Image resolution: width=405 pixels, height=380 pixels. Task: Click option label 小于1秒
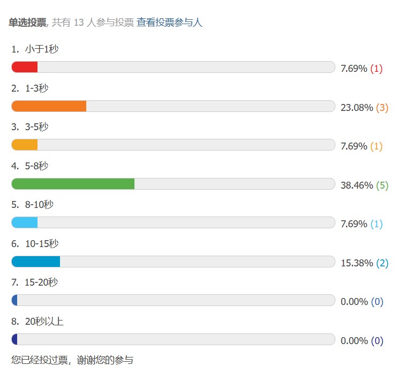[x=41, y=49]
